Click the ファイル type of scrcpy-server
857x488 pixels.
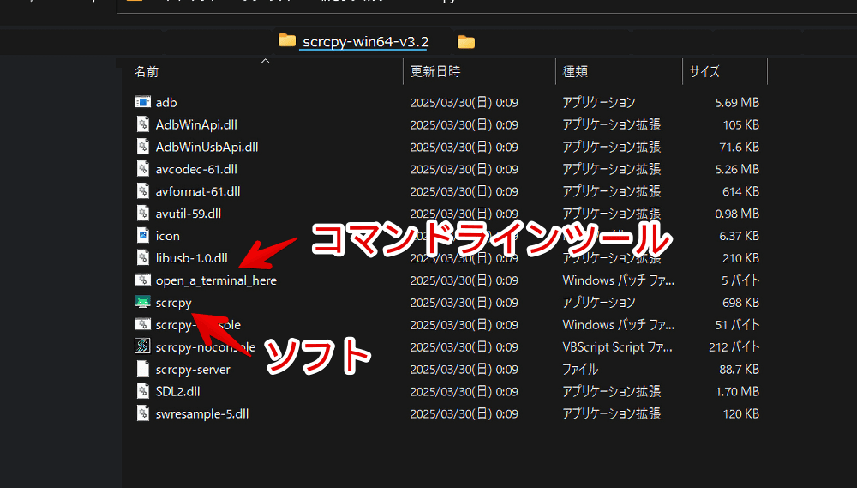pyautogui.click(x=580, y=370)
